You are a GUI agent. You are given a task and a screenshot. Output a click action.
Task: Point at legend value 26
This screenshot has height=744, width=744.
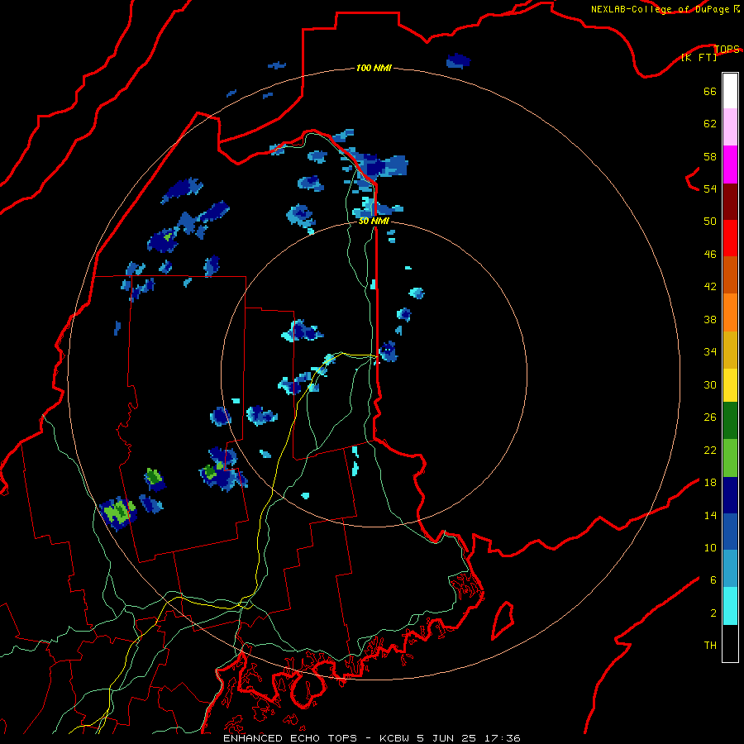click(x=710, y=417)
